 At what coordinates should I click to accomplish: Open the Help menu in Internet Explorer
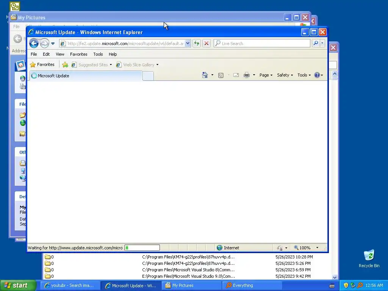click(x=113, y=54)
